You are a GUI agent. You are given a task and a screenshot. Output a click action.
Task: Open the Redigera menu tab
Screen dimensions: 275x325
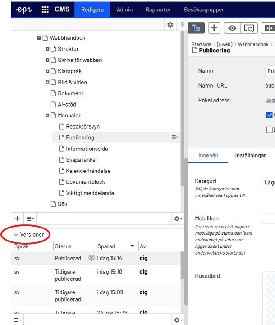pyautogui.click(x=92, y=9)
